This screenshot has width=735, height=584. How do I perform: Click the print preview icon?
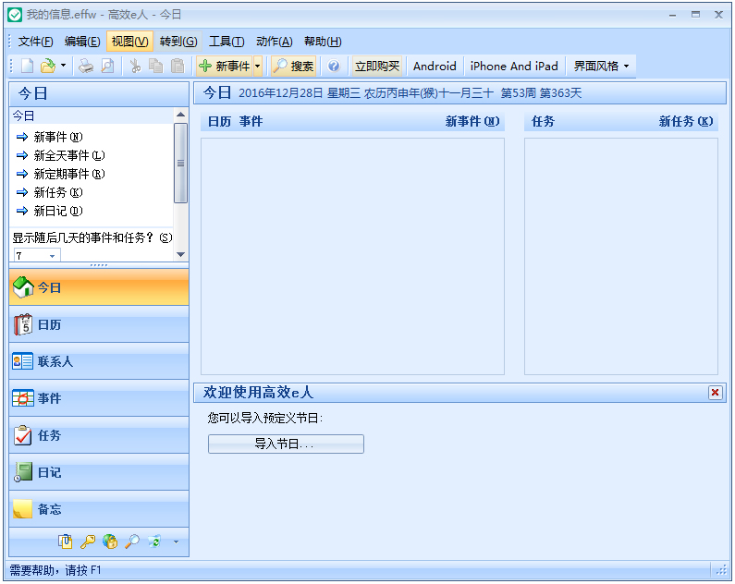point(107,66)
